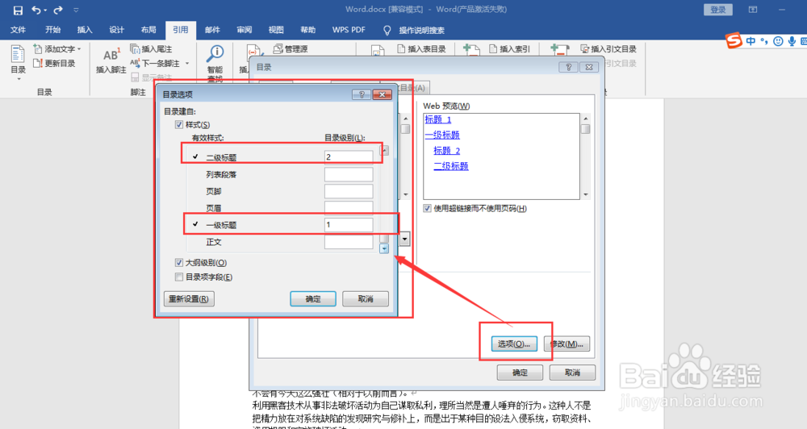Switch to the WPS PDF tab

349,30
